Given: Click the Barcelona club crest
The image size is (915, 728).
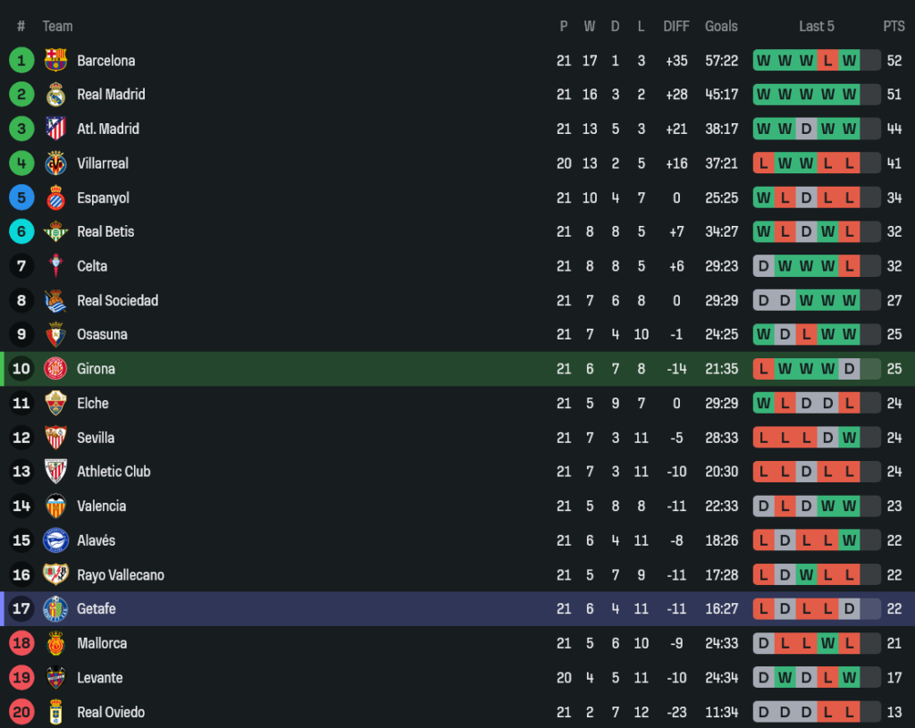Looking at the screenshot, I should (55, 60).
